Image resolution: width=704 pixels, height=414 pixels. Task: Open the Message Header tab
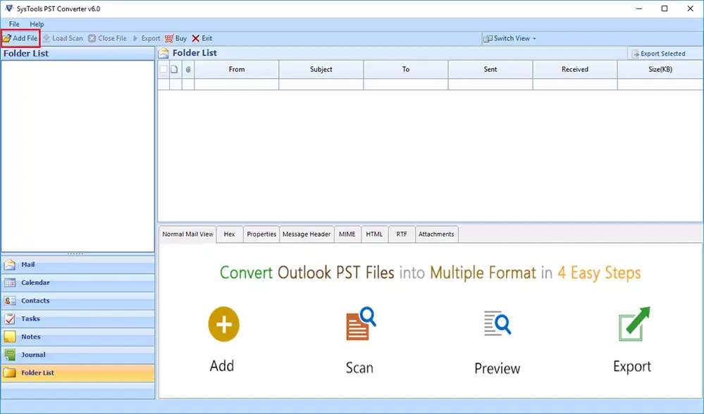click(307, 234)
